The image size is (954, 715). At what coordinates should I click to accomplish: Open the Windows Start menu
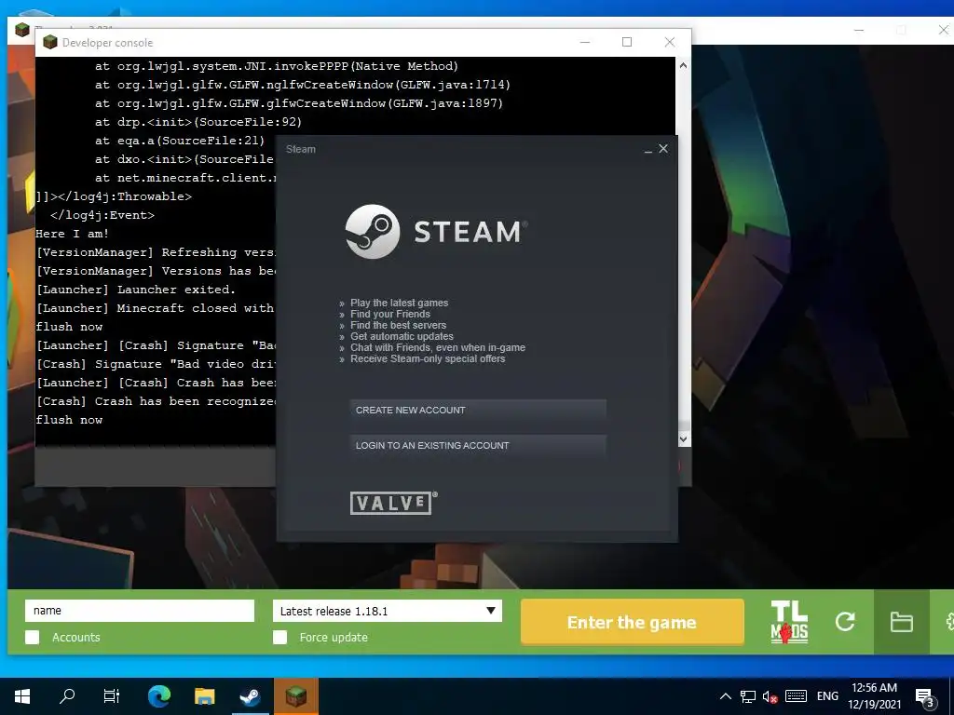tap(22, 696)
